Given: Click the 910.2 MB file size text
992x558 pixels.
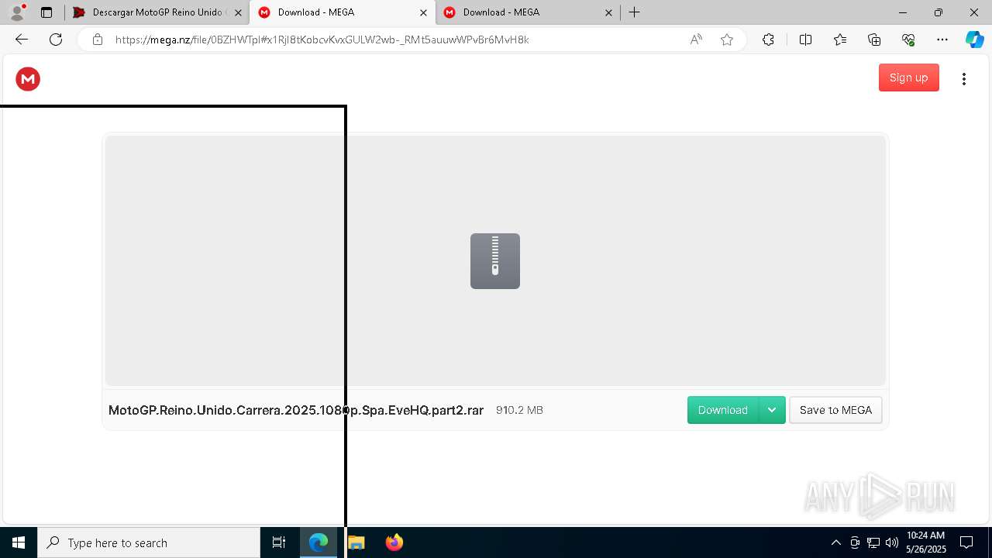Looking at the screenshot, I should click(519, 410).
